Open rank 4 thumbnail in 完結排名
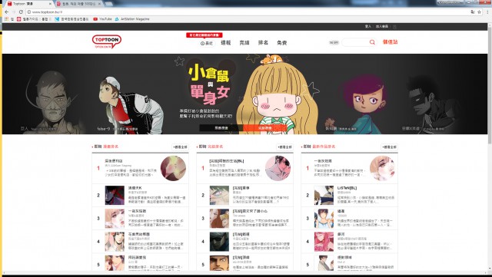Image resolution: width=492 pixels, height=277 pixels. tap(219, 242)
